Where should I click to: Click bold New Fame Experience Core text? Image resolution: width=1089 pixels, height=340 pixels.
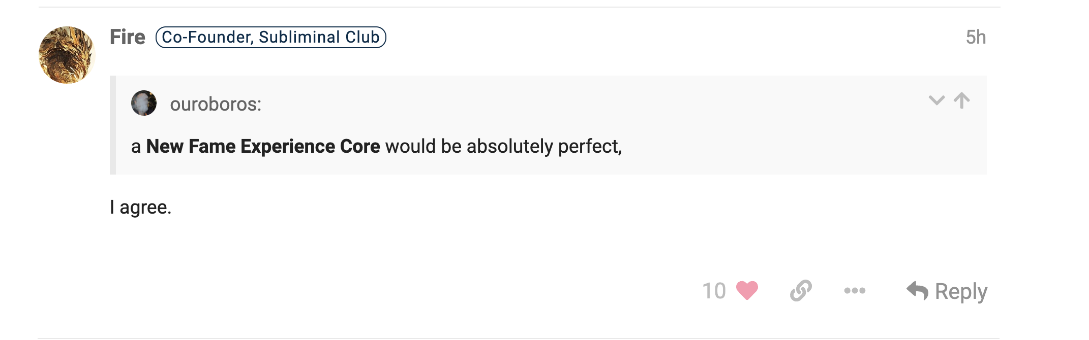point(263,146)
